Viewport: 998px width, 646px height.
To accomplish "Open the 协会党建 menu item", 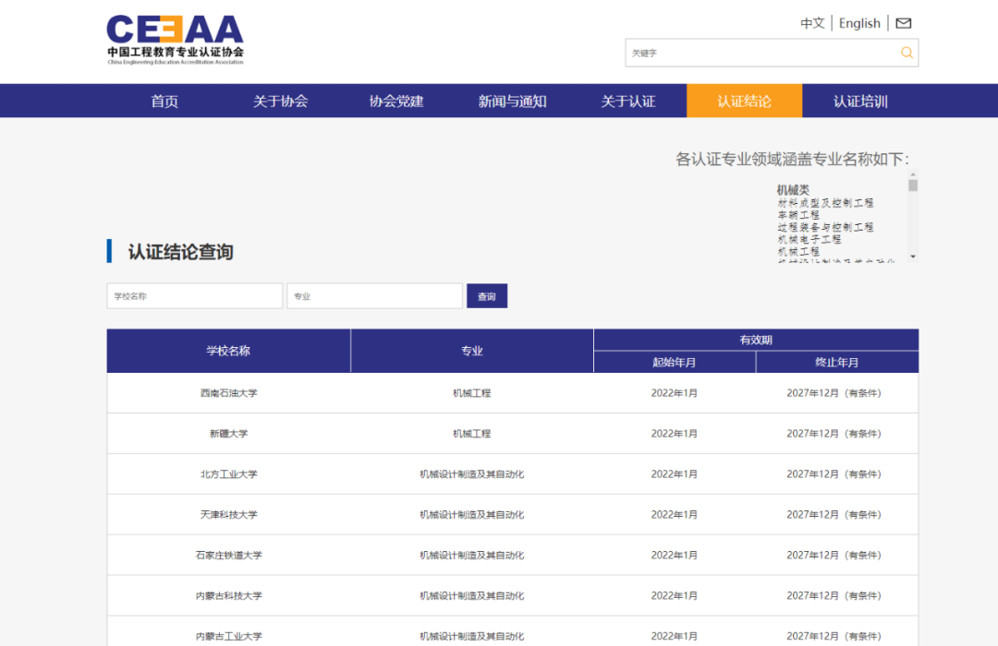I will click(396, 102).
